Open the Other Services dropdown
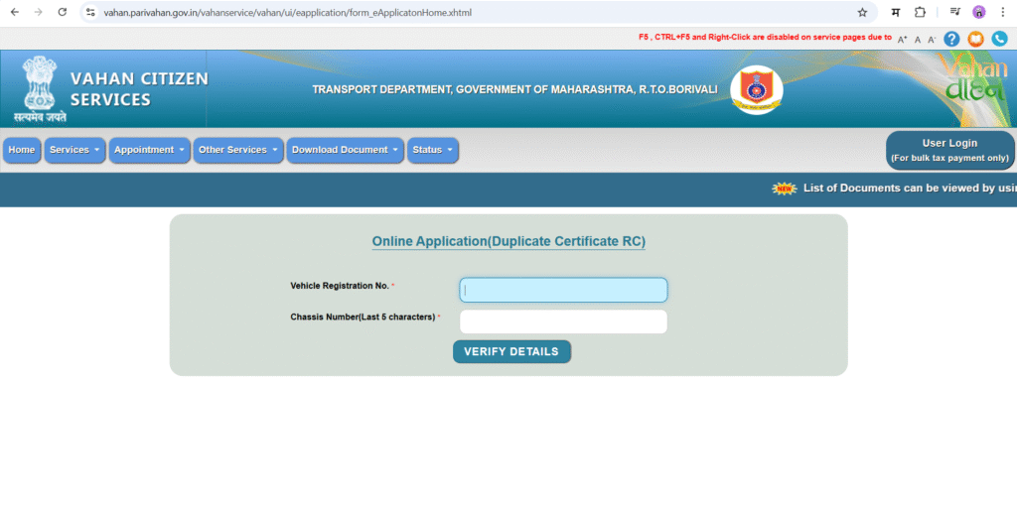Image resolution: width=1017 pixels, height=509 pixels. point(238,150)
